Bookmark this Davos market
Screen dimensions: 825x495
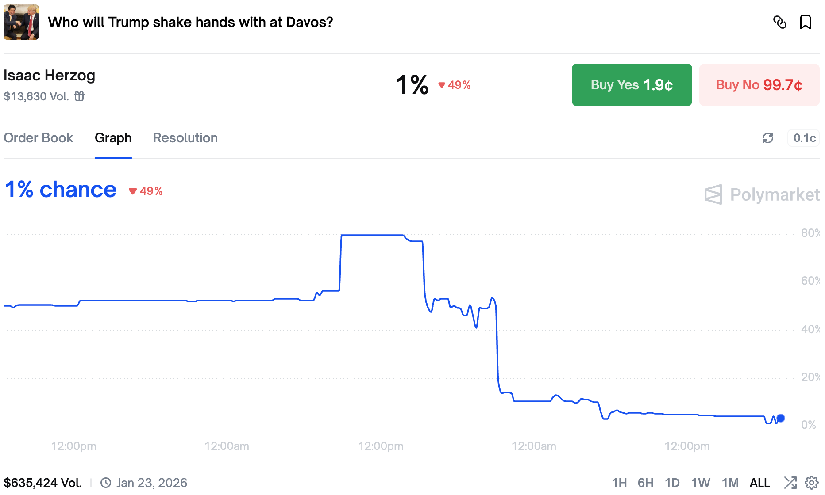point(805,22)
